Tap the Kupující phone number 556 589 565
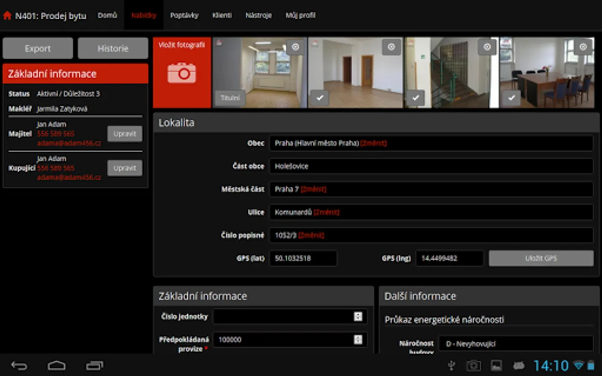Screen dimensions: 602x376 (56, 168)
